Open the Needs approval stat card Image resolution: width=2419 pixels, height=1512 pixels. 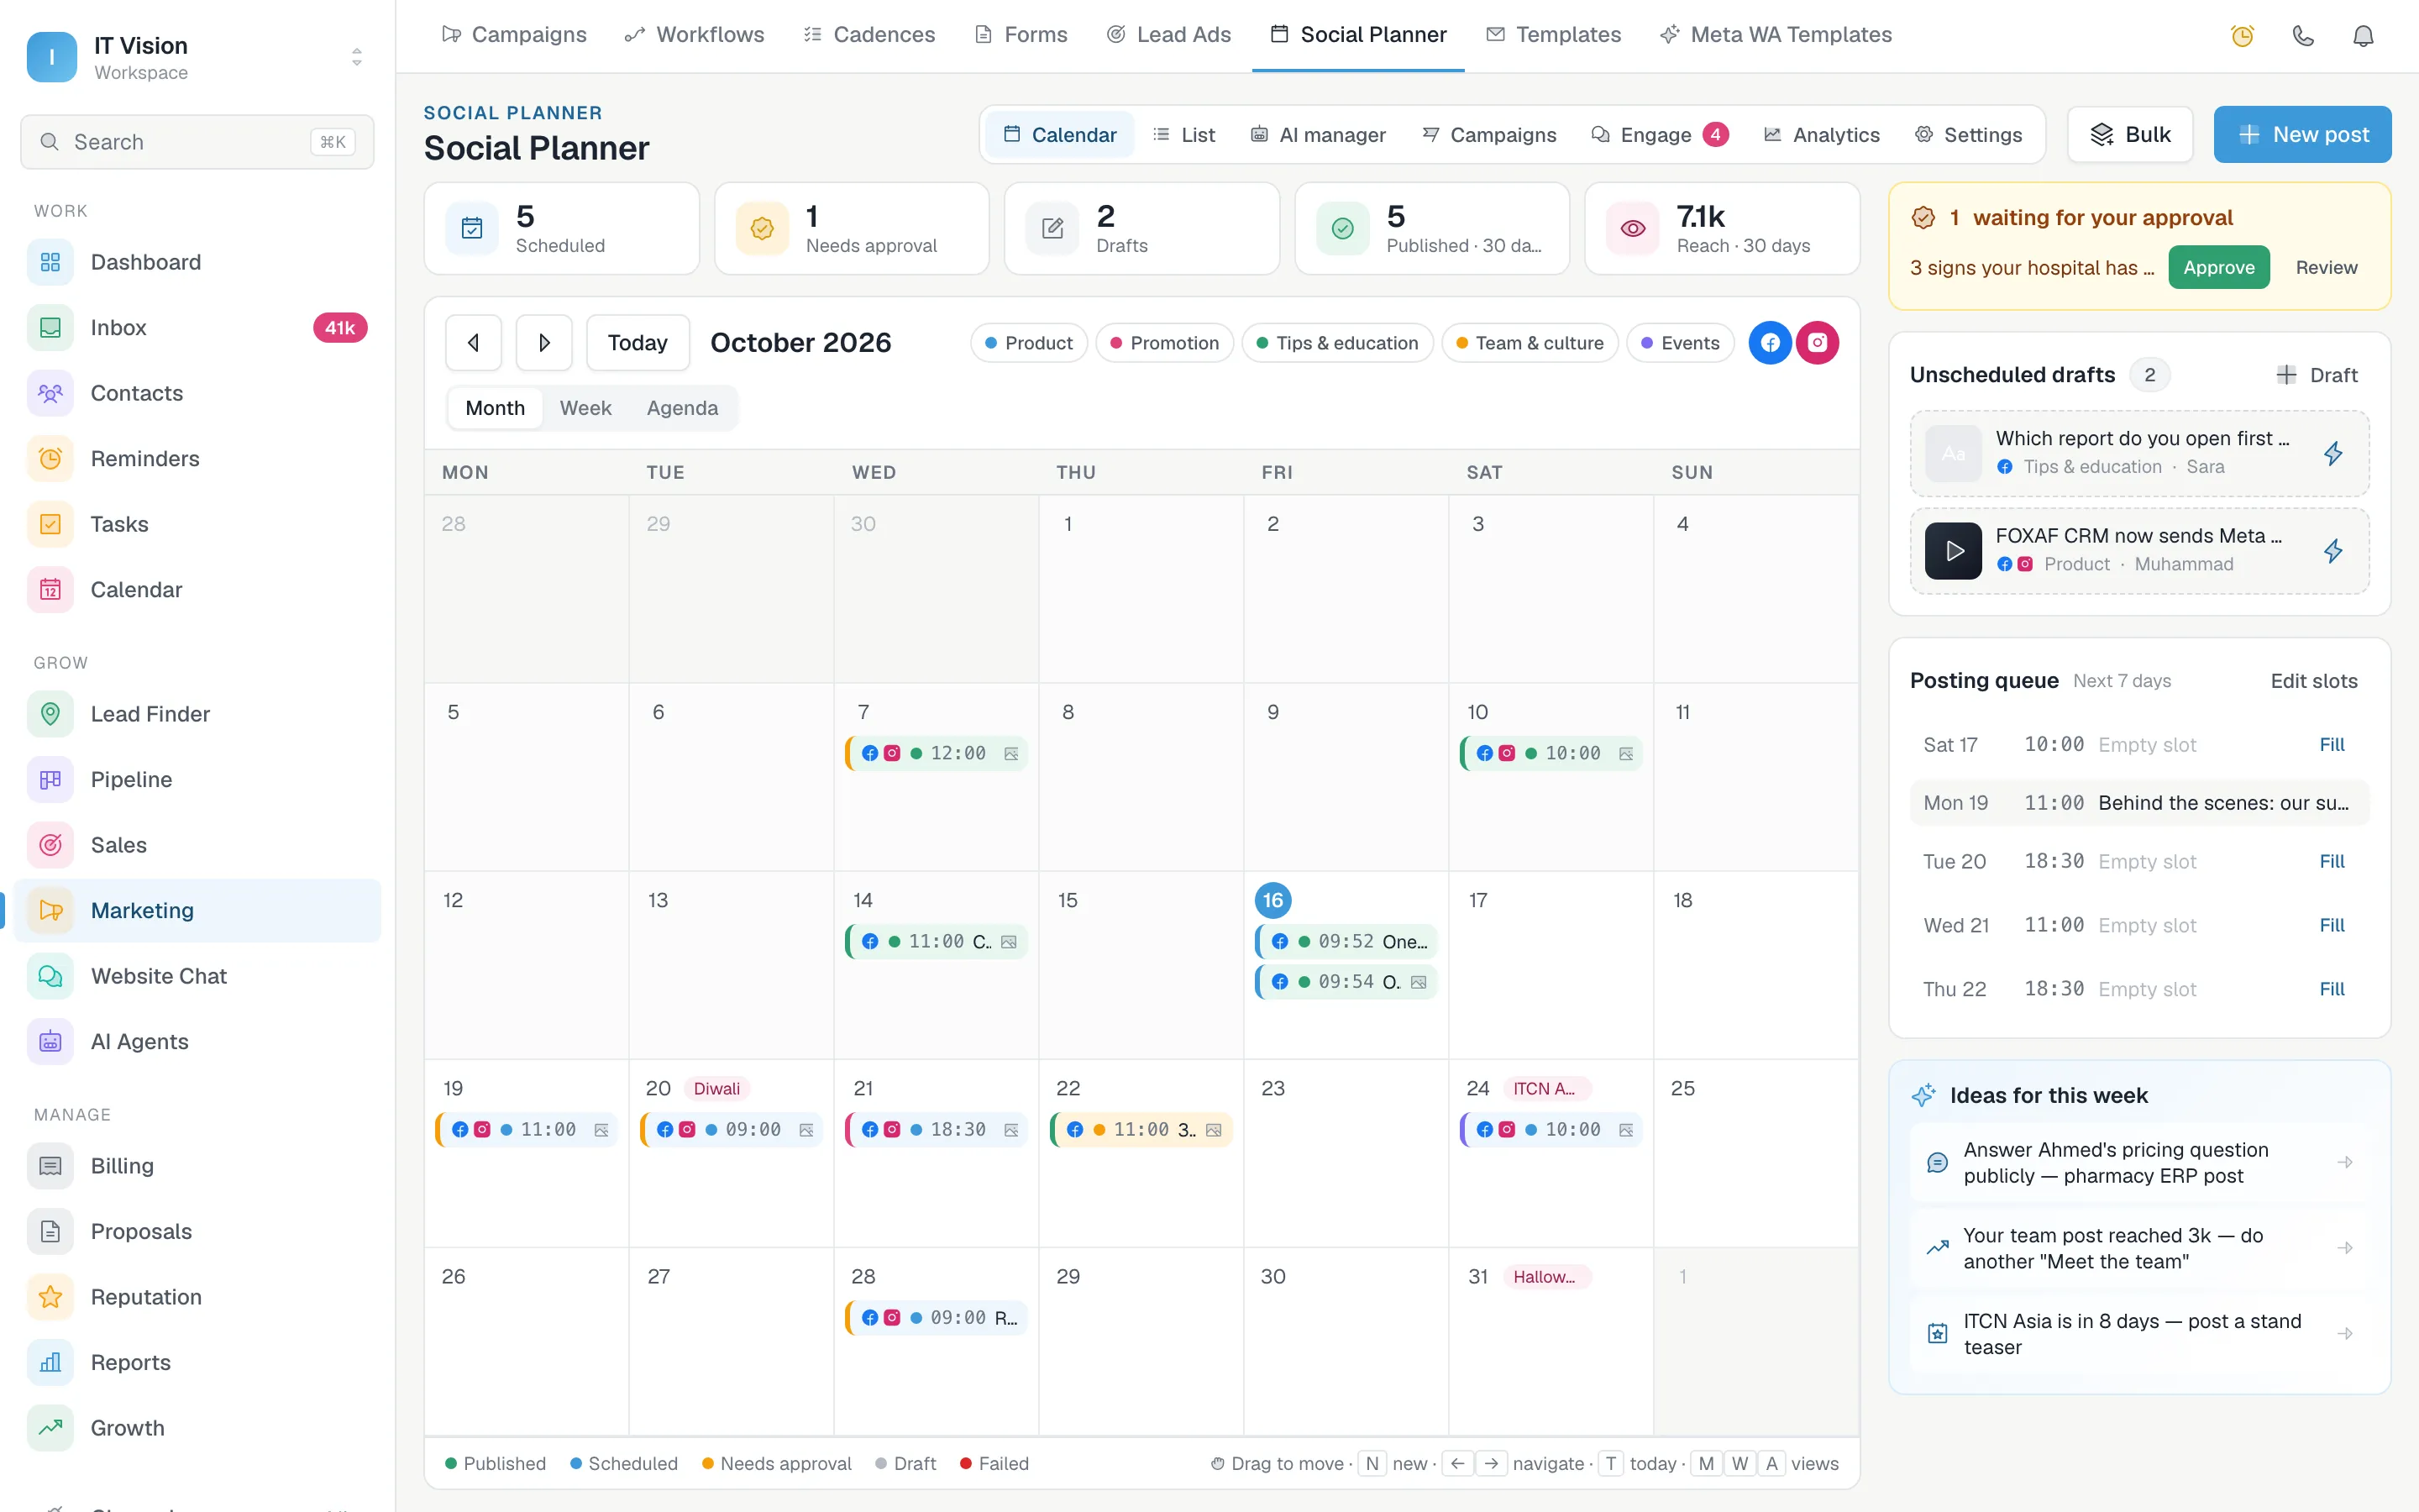pos(852,229)
